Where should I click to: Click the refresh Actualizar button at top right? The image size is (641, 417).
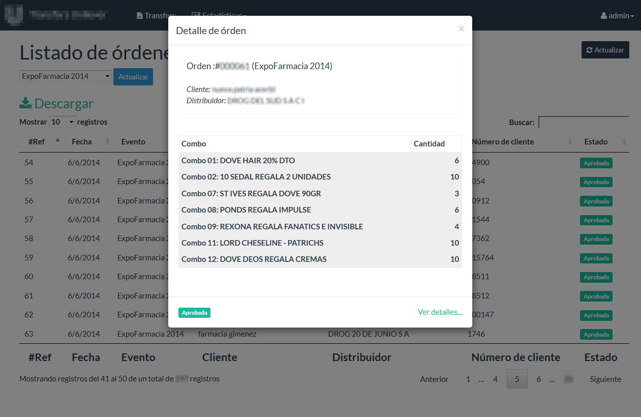(x=605, y=50)
